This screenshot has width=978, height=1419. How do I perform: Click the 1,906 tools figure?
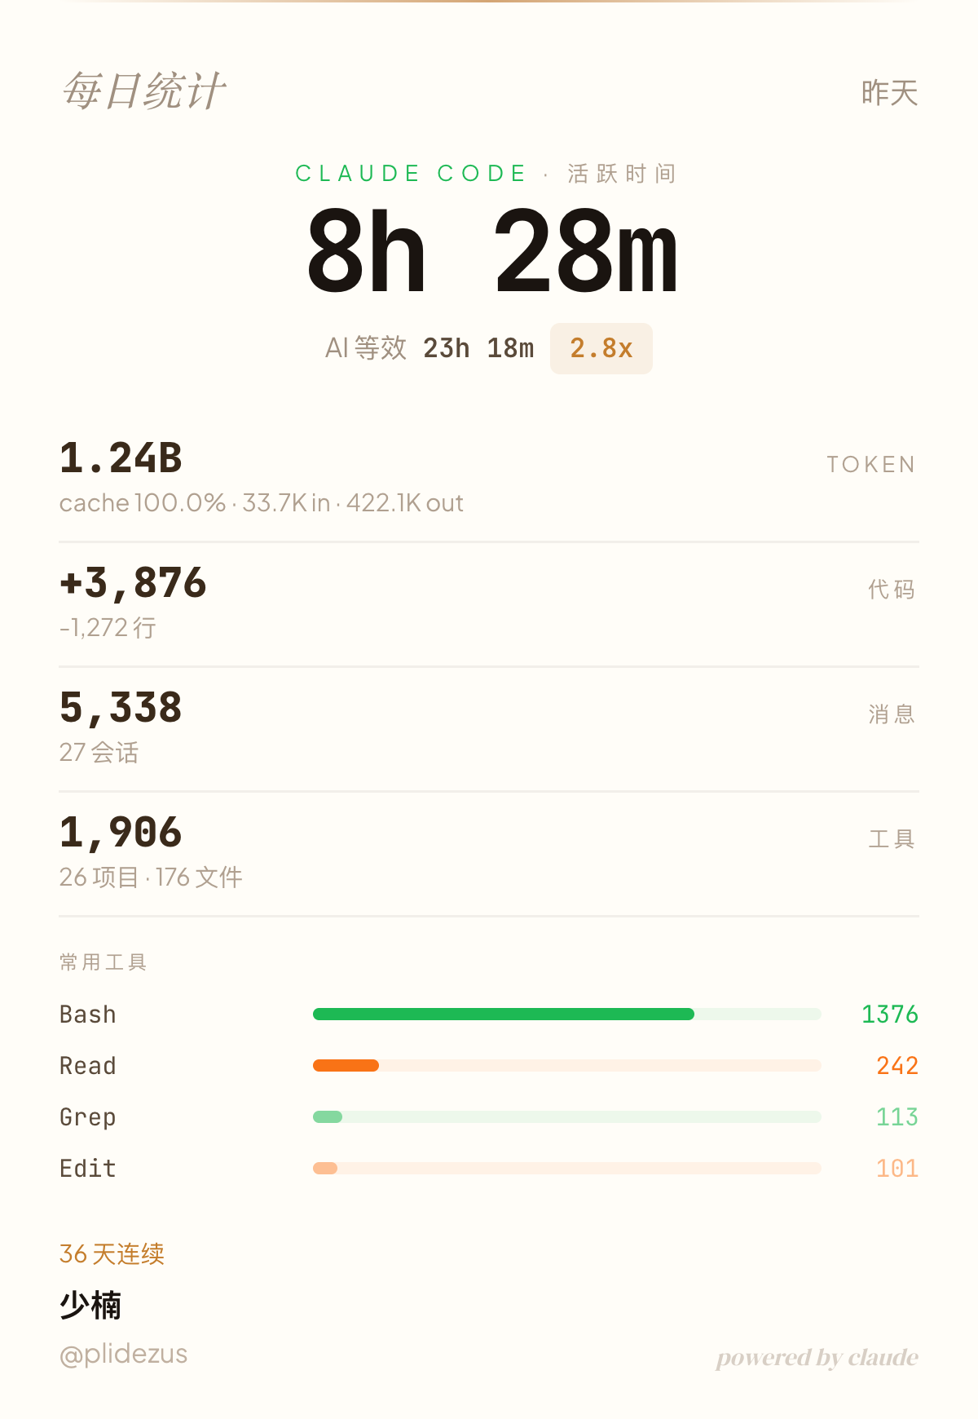[x=121, y=833]
